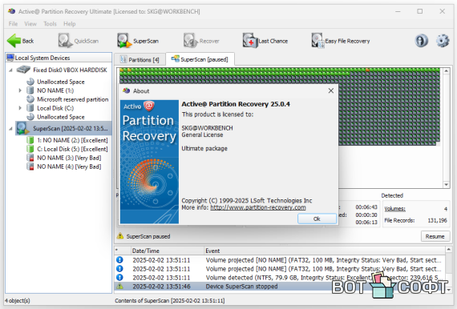The image size is (457, 309).
Task: Click the NO NAME (1:) volume icon
Action: coord(30,90)
